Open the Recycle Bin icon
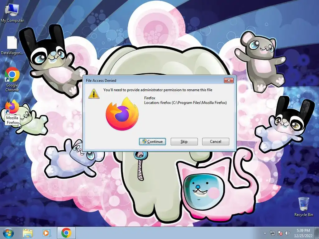The height and width of the screenshot is (239, 319). 303,207
